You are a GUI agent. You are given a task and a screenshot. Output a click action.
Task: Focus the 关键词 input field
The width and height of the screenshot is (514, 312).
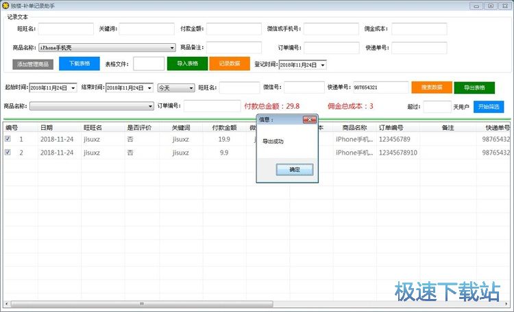click(x=147, y=29)
